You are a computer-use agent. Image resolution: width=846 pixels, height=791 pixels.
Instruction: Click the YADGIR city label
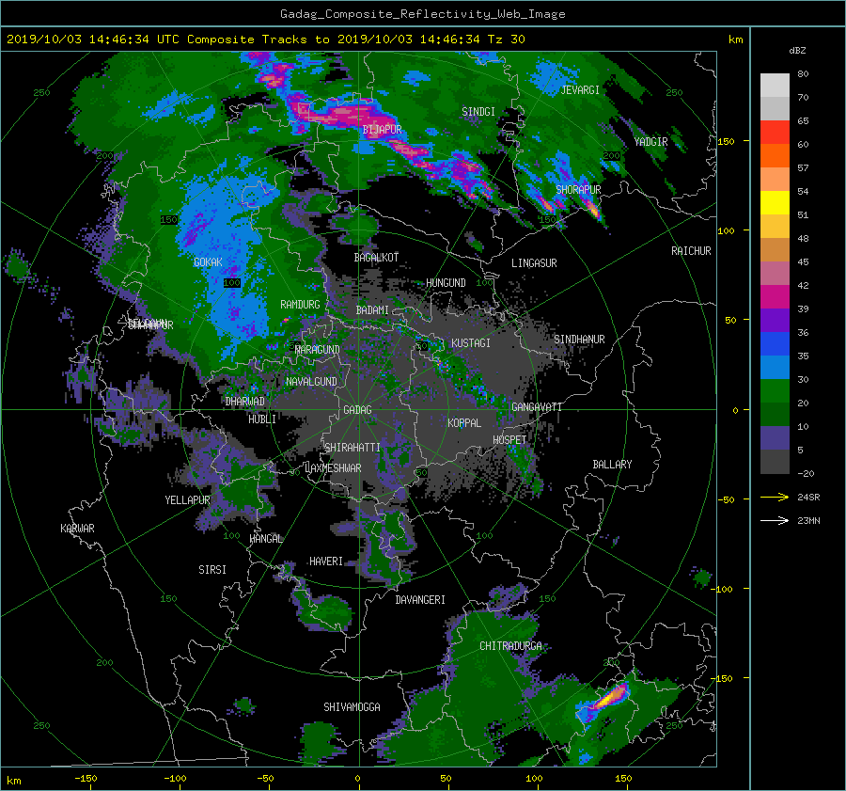(650, 142)
